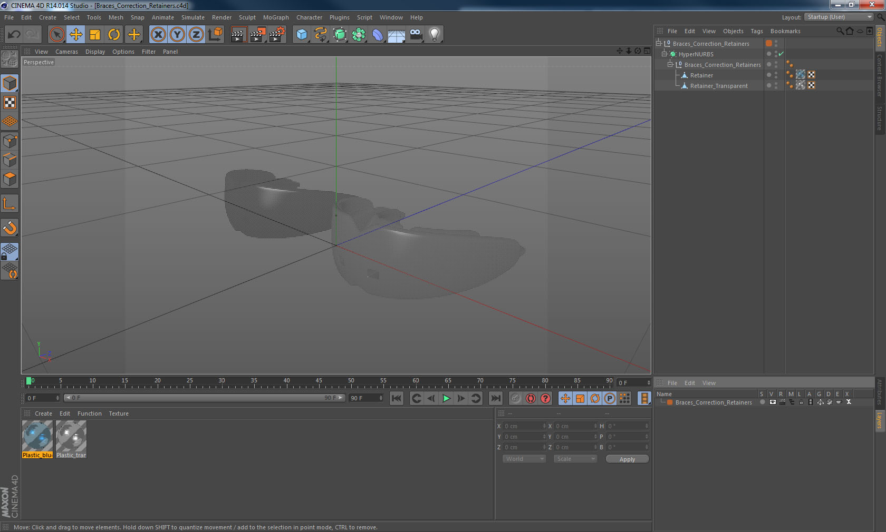
Task: Toggle the Y axis lock
Action: [177, 35]
